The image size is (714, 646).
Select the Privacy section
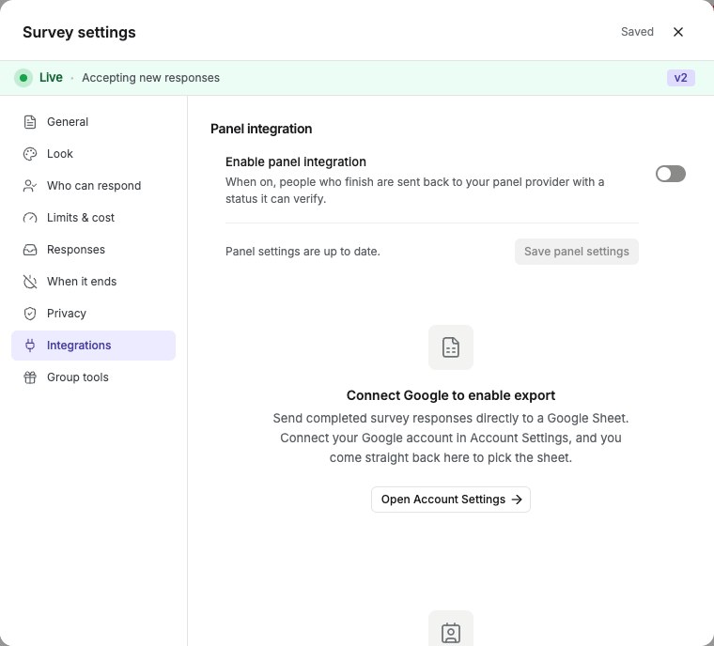(93, 314)
